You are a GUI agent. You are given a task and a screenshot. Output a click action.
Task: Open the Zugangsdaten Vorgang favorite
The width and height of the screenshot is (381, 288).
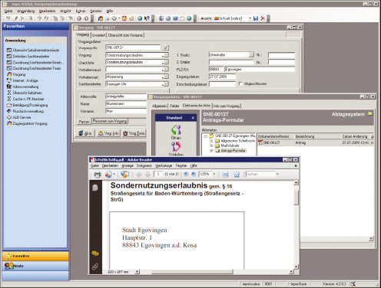(x=27, y=123)
